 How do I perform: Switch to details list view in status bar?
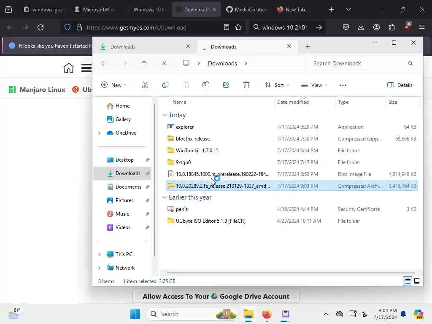(x=408, y=281)
